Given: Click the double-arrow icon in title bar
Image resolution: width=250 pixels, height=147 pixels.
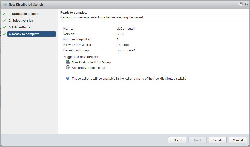Looking at the screenshot, I should (x=246, y=4).
